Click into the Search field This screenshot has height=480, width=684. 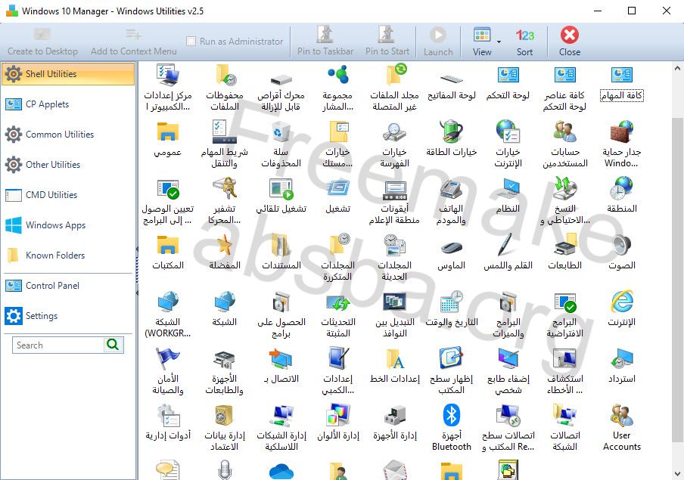coord(58,345)
